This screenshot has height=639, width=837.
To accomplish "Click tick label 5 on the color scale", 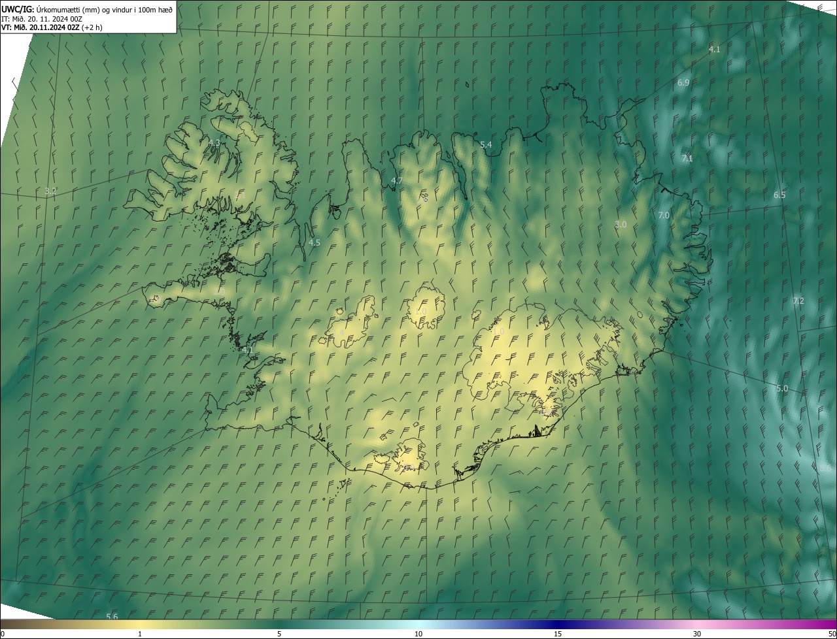I will click(x=279, y=634).
